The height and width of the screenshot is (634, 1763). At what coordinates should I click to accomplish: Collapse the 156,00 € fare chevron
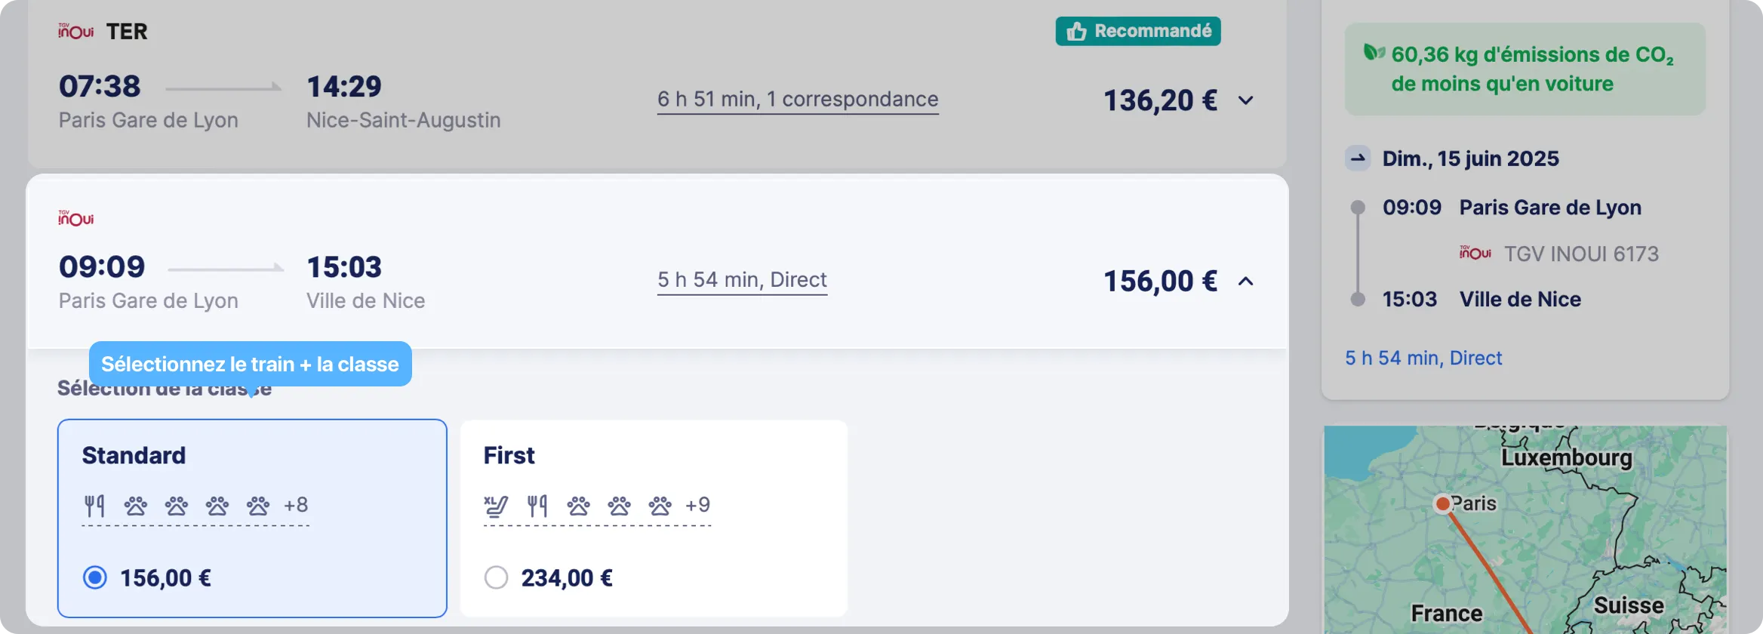pos(1246,282)
